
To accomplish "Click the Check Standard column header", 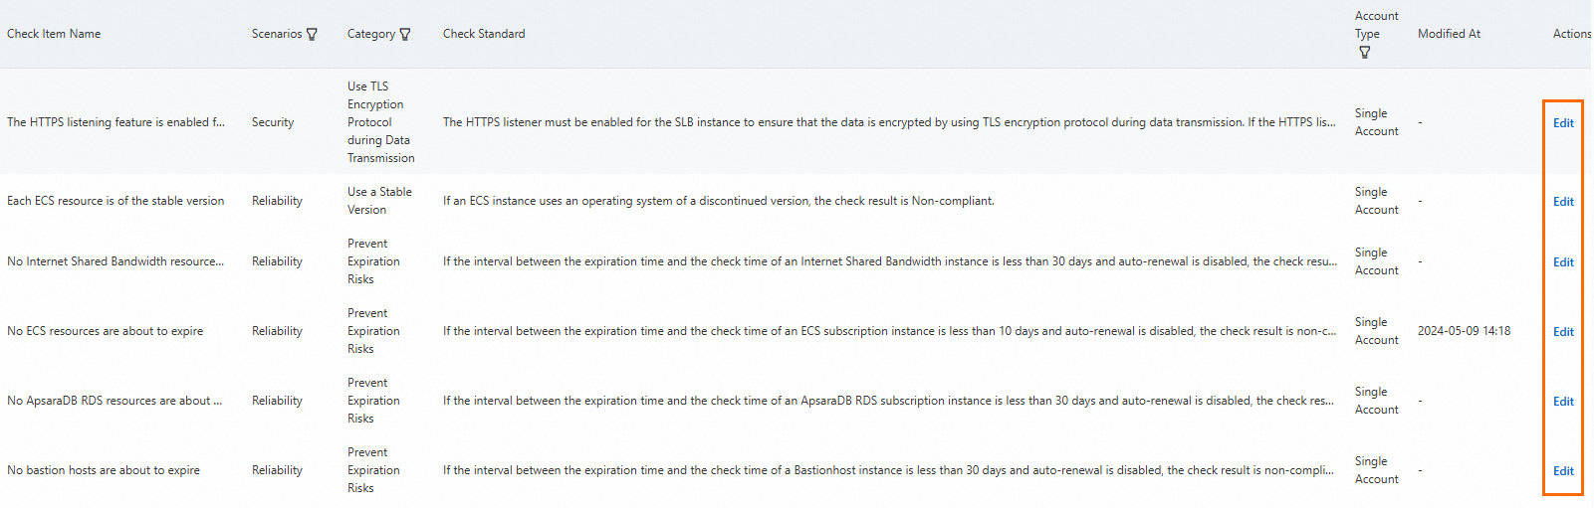I will (x=484, y=34).
